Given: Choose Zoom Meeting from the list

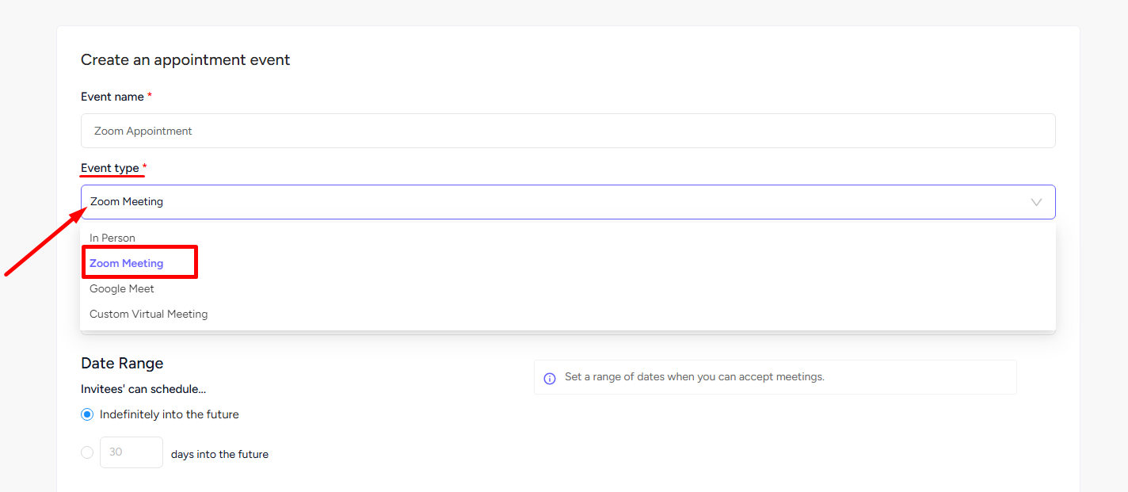Looking at the screenshot, I should [568, 263].
